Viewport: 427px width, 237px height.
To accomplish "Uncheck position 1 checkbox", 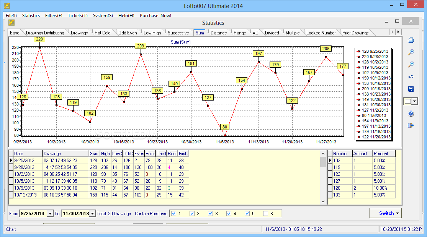I will (x=174, y=214).
